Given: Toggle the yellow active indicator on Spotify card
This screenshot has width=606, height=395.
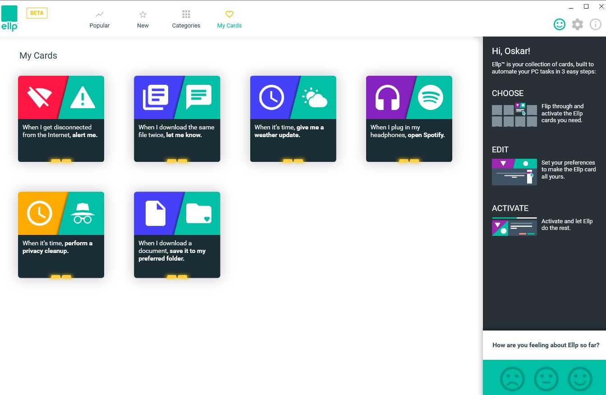Looking at the screenshot, I should [409, 160].
